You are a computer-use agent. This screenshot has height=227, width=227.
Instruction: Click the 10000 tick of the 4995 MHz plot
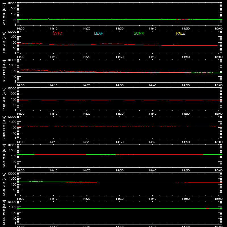pos(12,145)
